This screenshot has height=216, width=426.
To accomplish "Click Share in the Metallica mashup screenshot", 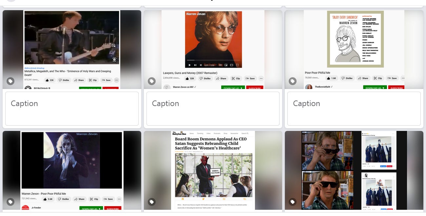I will pos(79,80).
